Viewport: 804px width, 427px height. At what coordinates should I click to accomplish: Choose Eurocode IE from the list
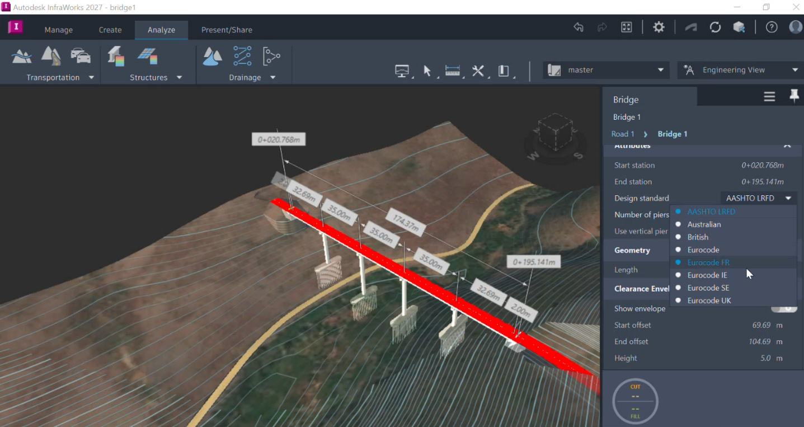(x=733, y=275)
